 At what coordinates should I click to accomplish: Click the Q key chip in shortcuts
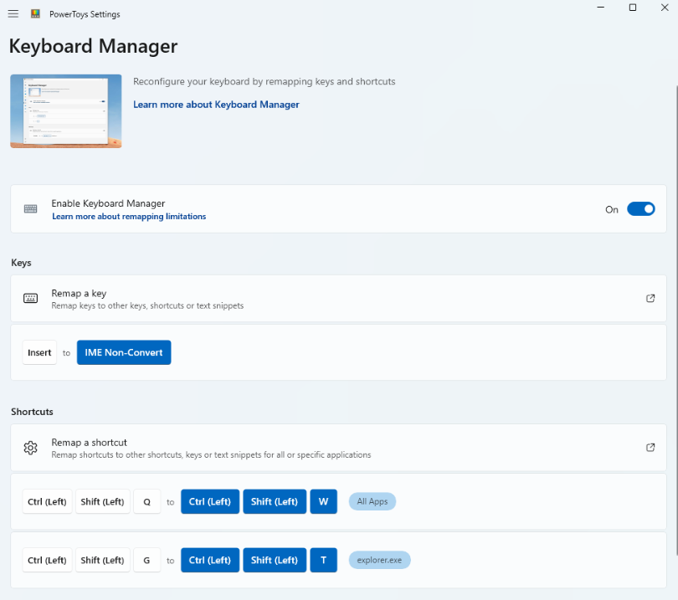coord(147,502)
